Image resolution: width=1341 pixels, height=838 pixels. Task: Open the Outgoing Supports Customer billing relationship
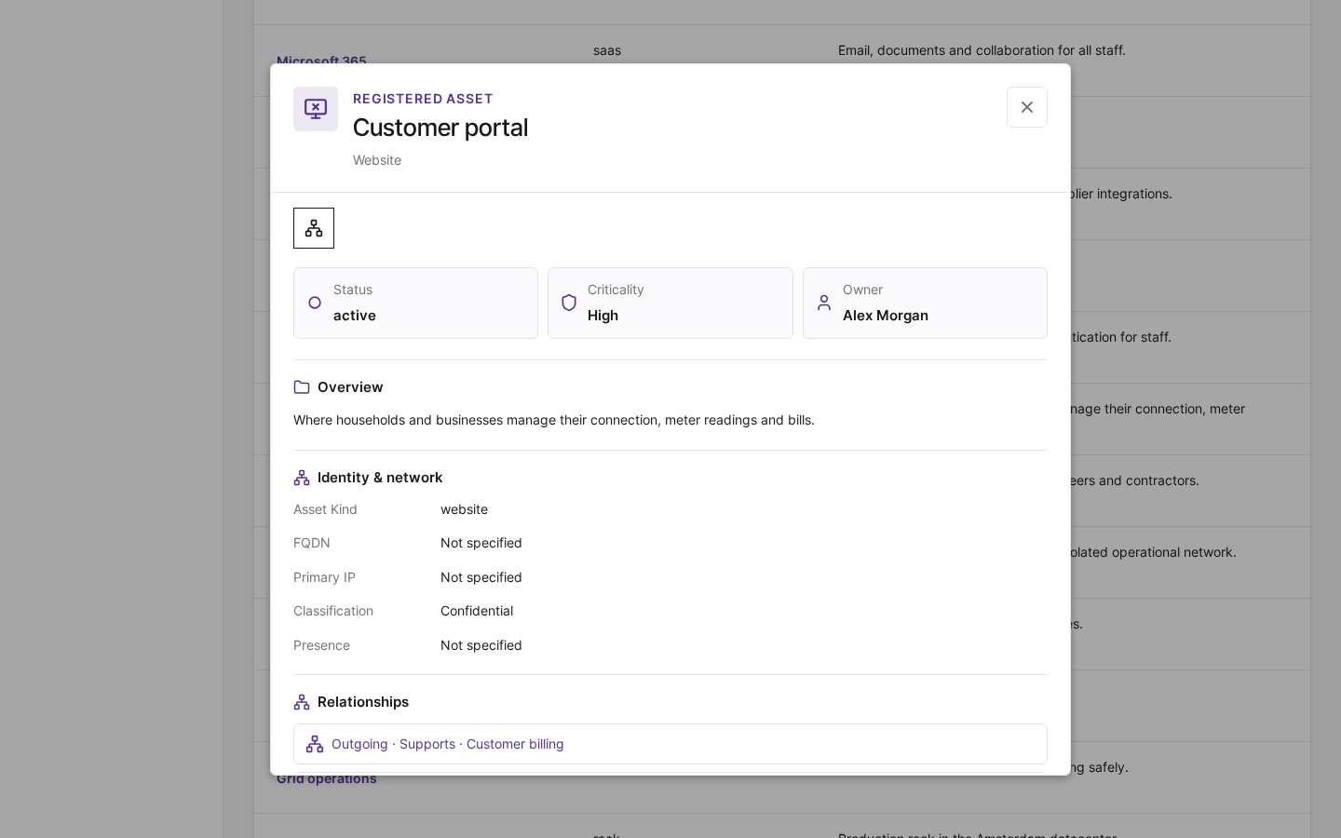670,744
